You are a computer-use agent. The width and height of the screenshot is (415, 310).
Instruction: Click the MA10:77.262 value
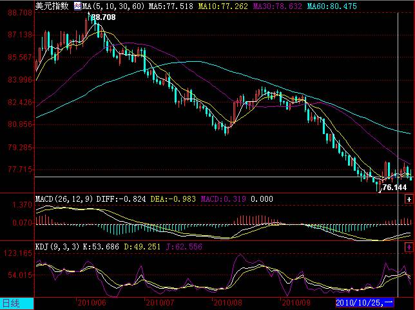coord(223,6)
